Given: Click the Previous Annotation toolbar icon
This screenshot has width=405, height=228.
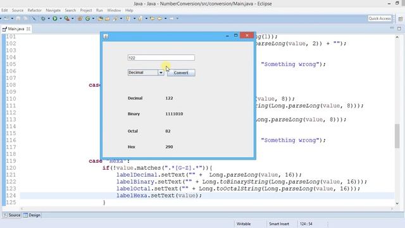Looking at the screenshot, I should 140,18.
